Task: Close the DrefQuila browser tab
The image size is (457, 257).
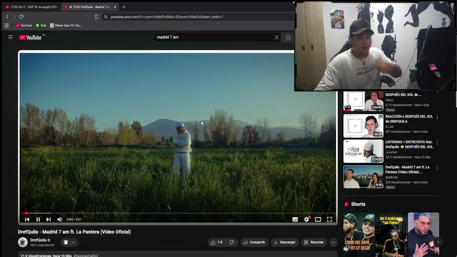Action: [115, 7]
